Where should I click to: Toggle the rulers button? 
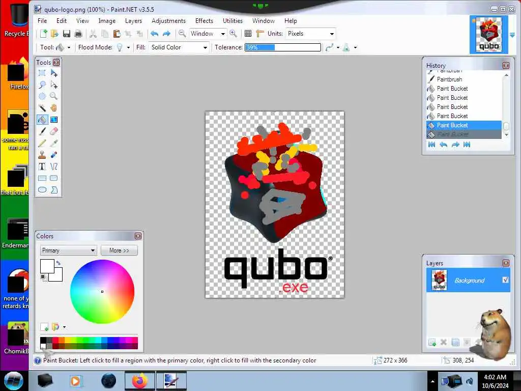(x=260, y=34)
